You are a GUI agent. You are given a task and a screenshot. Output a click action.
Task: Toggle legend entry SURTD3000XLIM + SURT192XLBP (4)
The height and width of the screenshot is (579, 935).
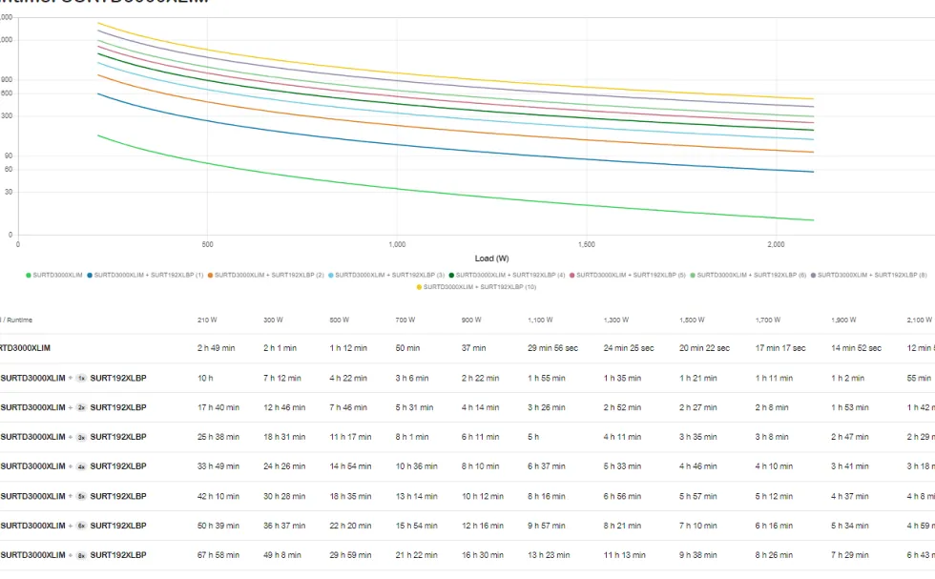[507, 275]
